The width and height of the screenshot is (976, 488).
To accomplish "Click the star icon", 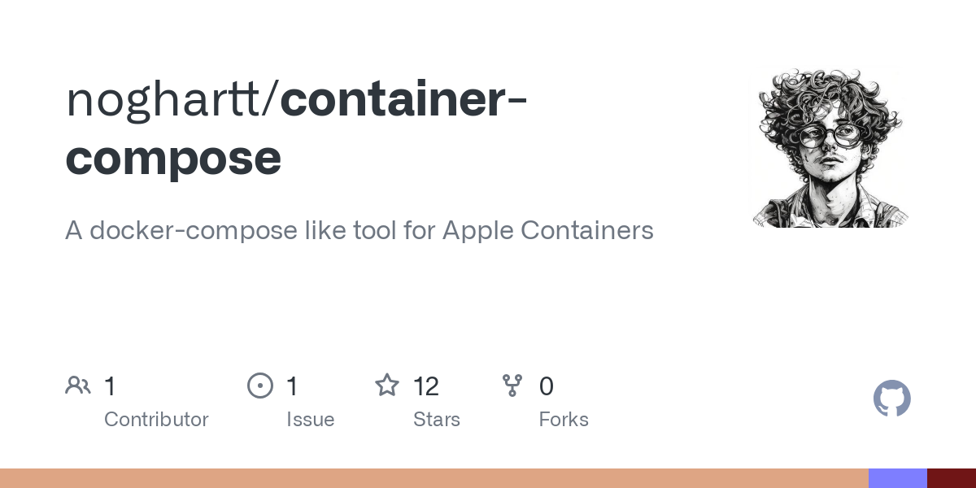I will click(x=387, y=386).
